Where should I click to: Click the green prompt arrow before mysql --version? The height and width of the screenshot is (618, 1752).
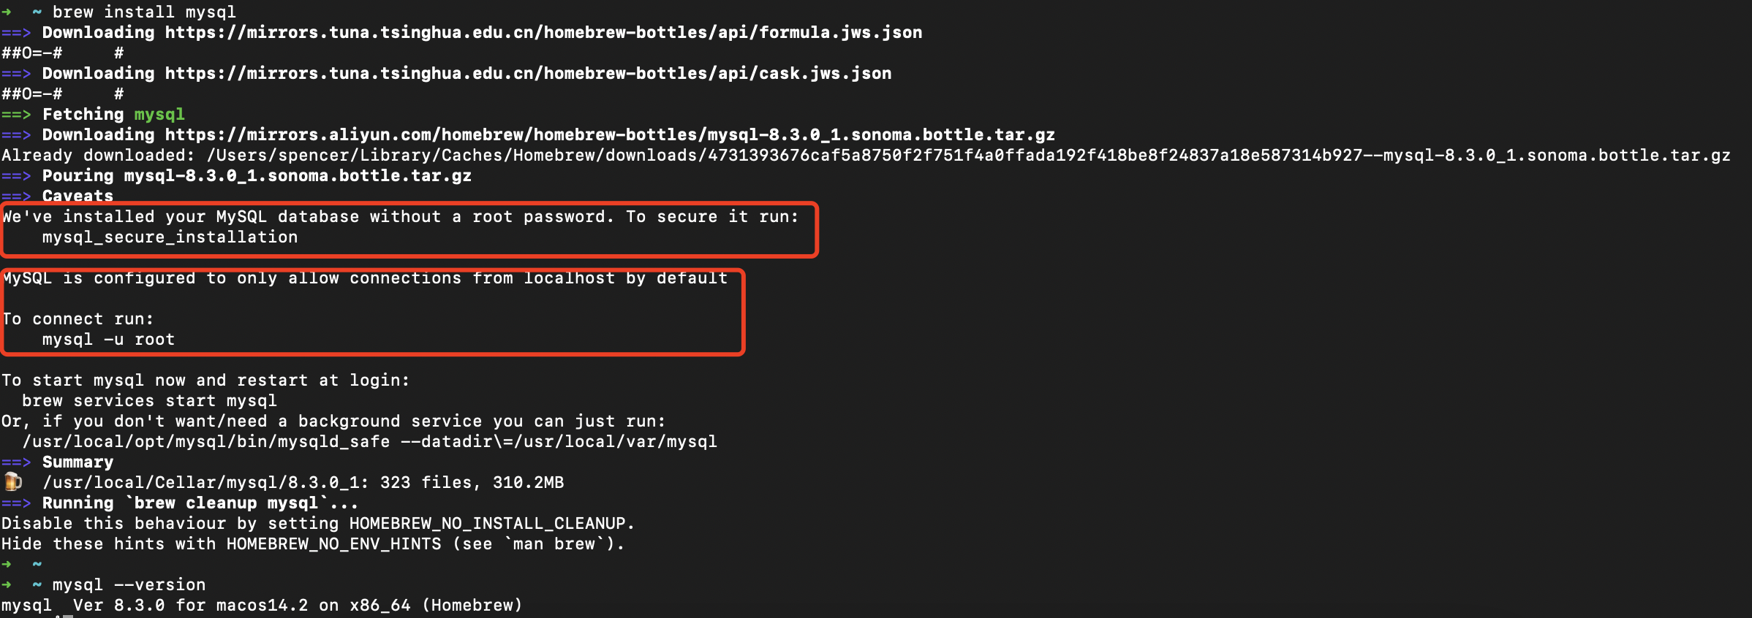7,585
